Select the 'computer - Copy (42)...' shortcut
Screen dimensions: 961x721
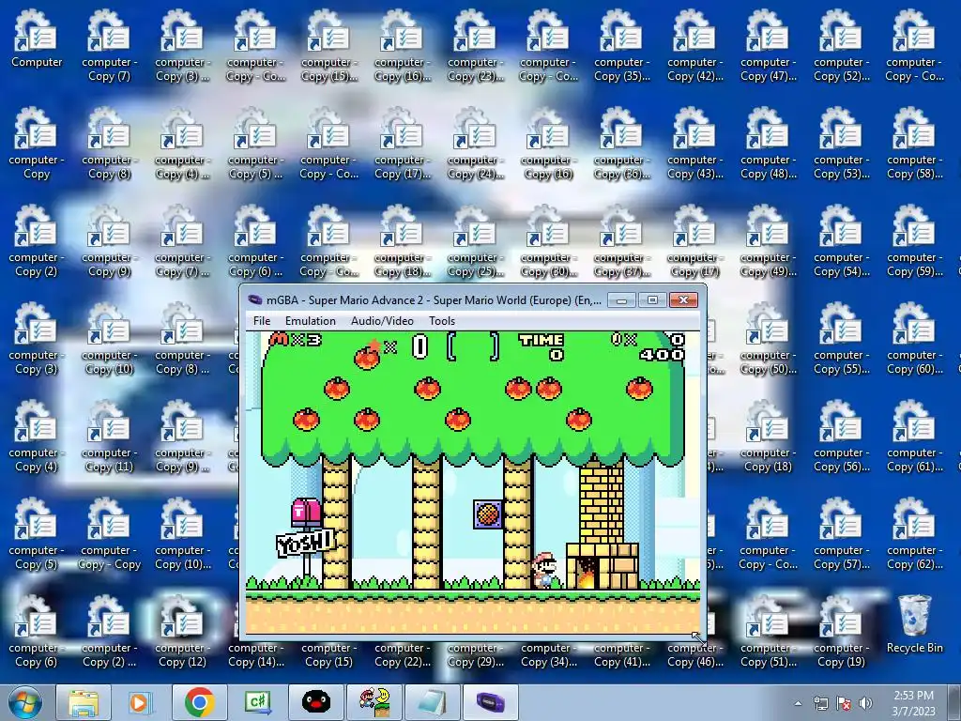coord(695,45)
